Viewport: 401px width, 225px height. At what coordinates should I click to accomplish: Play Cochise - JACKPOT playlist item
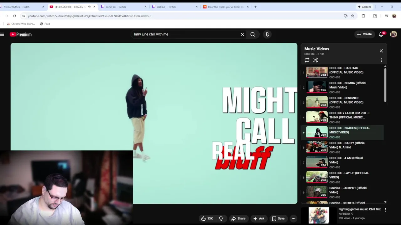[342, 192]
